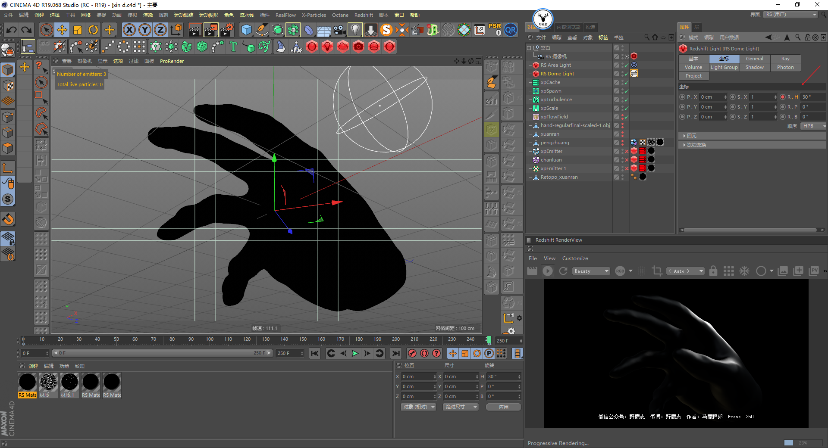Select the Retopo_xuanran object
The width and height of the screenshot is (828, 448).
[559, 177]
